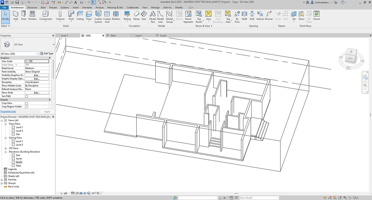Expand the Select panel dropdown
The width and height of the screenshot is (372, 200).
point(5,26)
